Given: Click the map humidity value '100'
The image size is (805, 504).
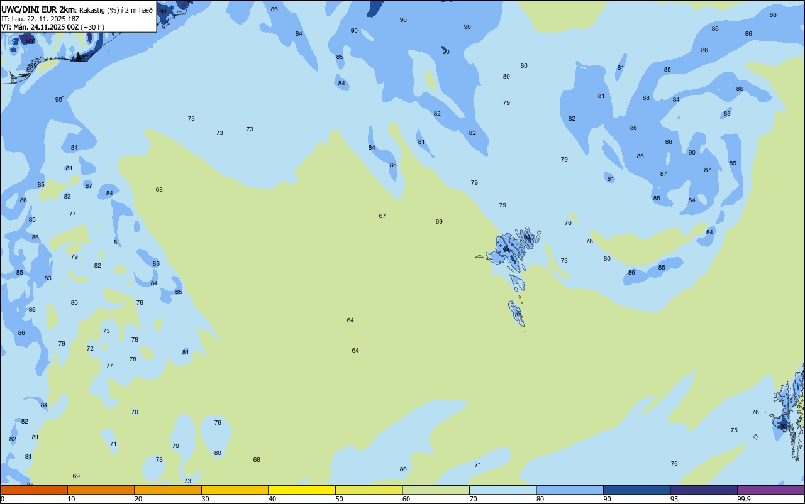Looking at the screenshot, I should point(30,41).
